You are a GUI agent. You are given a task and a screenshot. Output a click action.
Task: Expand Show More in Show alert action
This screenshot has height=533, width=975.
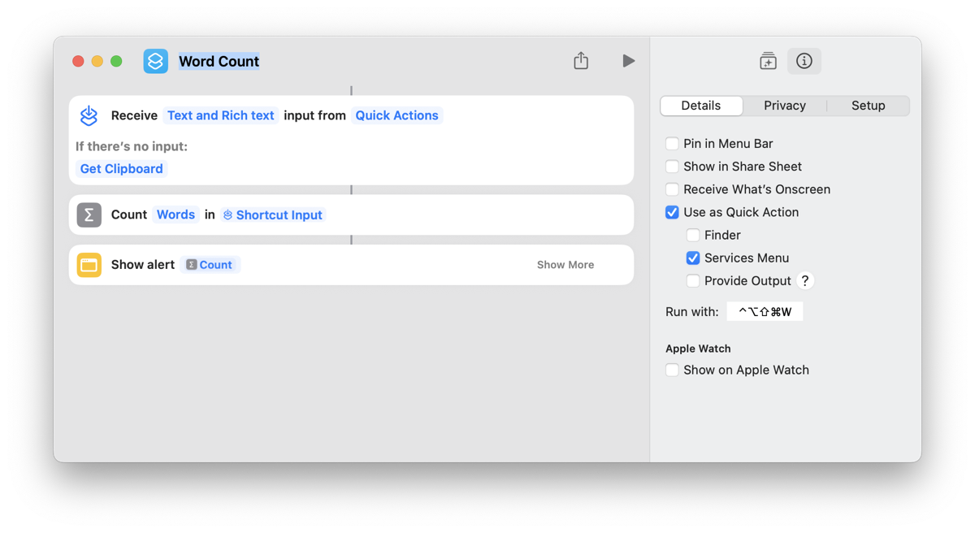click(565, 265)
